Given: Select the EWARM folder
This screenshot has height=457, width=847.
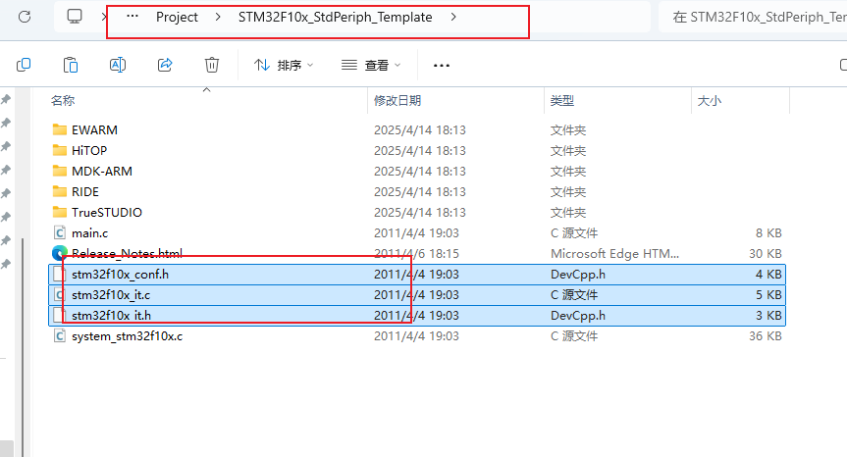Looking at the screenshot, I should tap(94, 130).
